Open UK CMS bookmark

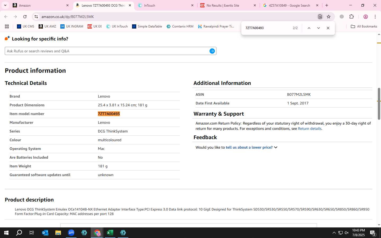(x=26, y=26)
